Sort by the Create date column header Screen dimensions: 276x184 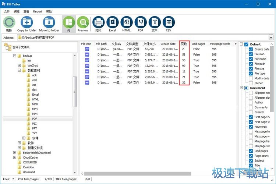pos(168,44)
